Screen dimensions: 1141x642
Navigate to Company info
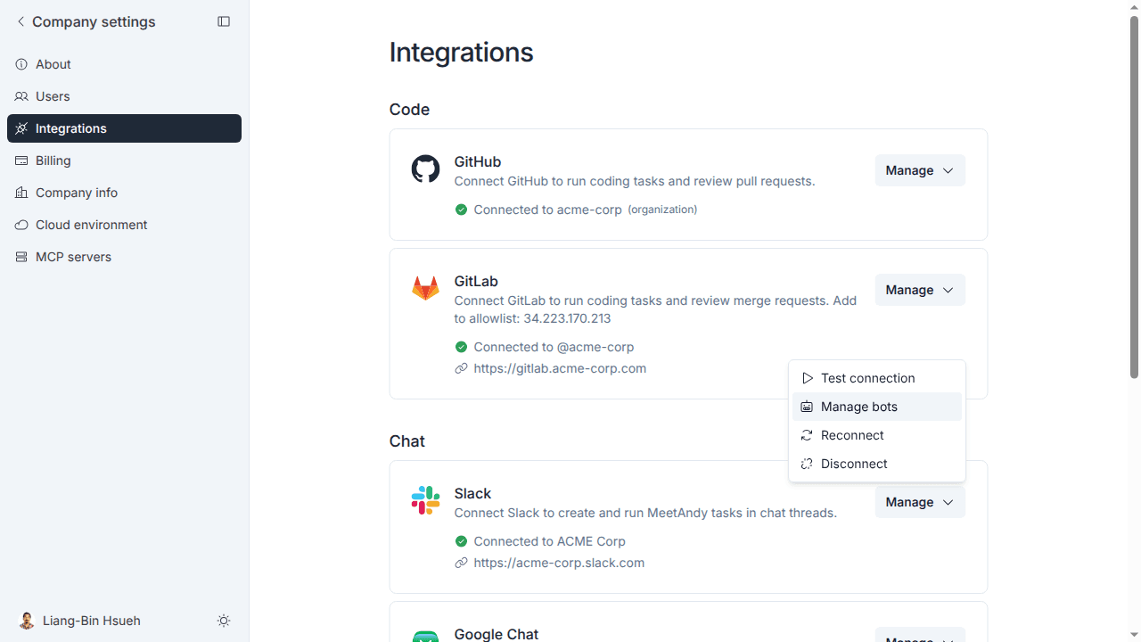124,193
